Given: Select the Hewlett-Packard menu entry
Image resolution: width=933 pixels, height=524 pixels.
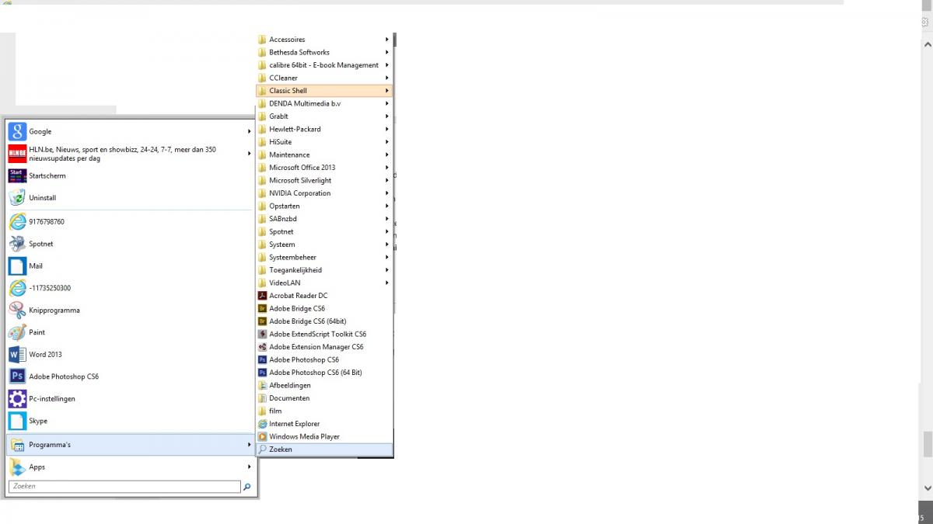Looking at the screenshot, I should [324, 129].
